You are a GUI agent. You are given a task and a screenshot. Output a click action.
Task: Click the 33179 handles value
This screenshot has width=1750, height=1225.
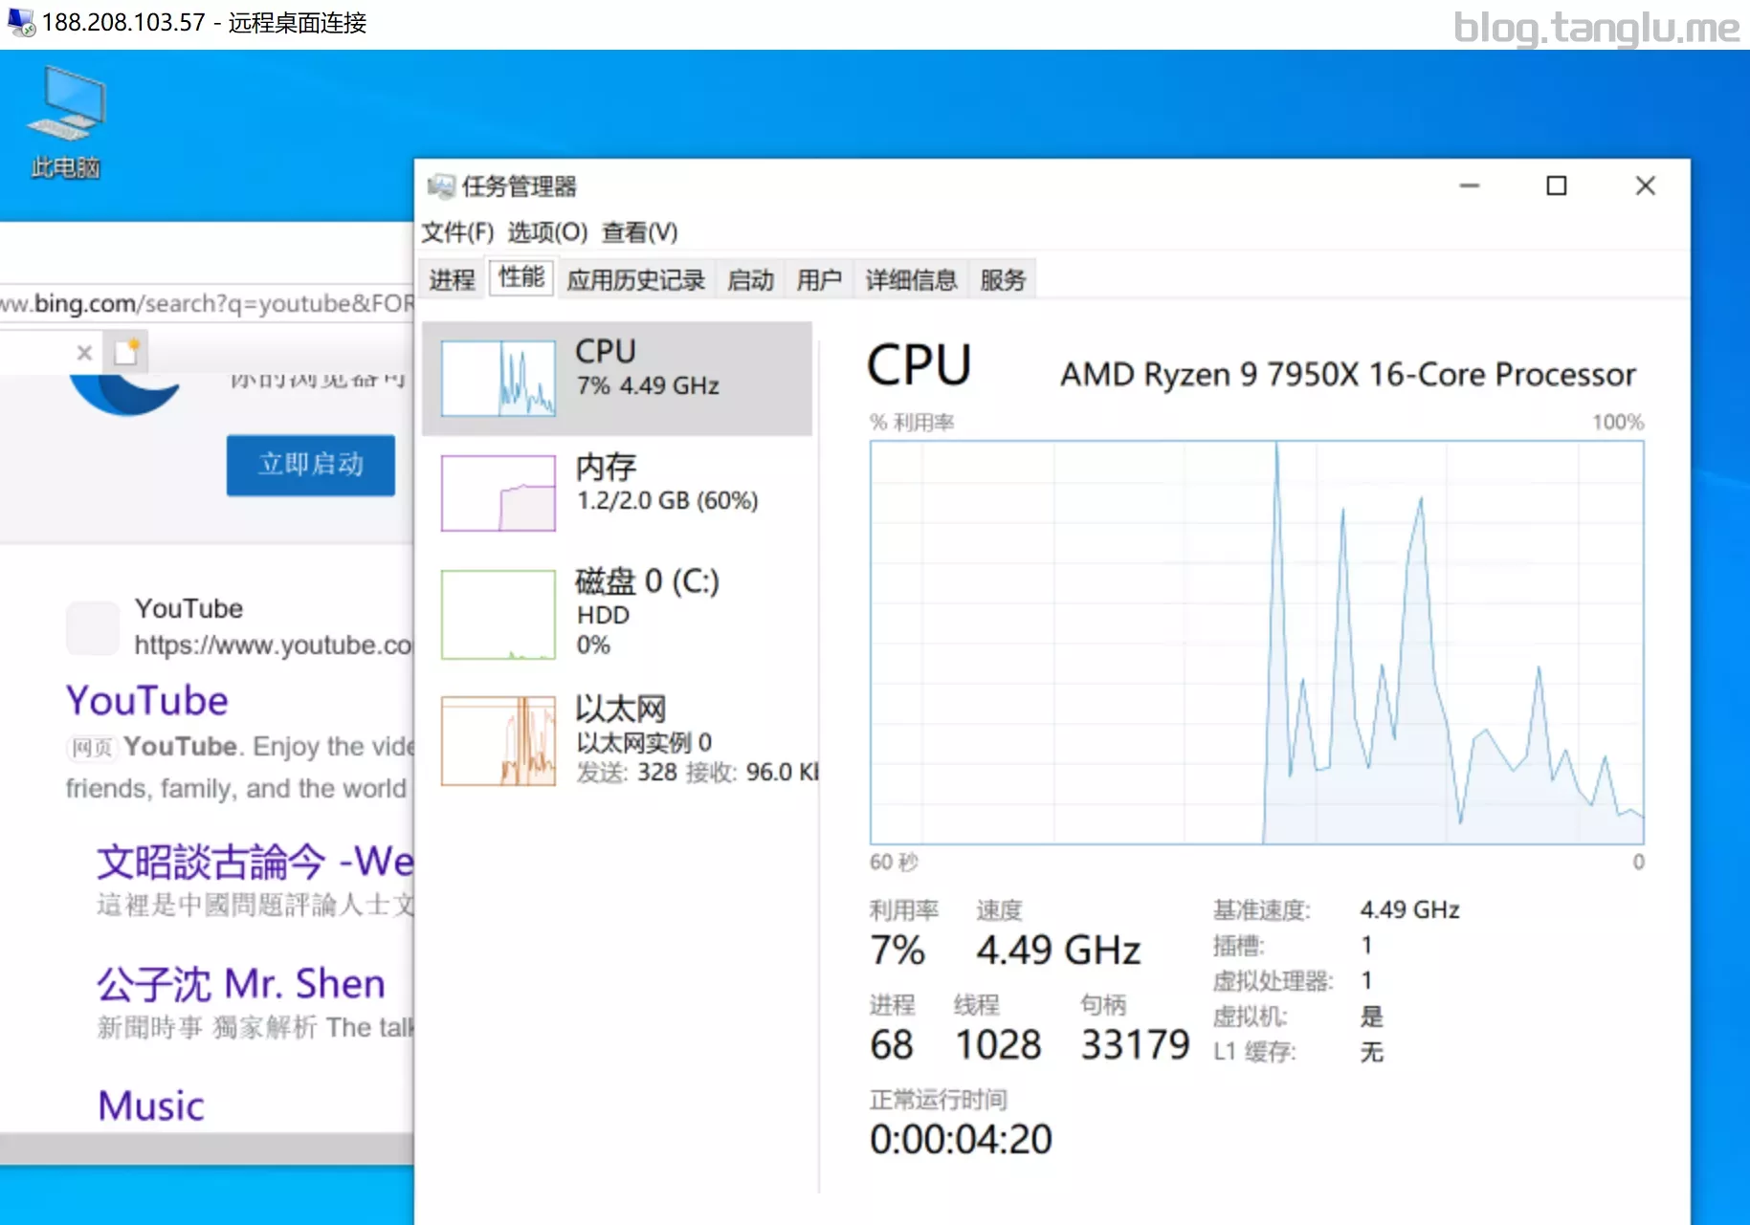coord(1135,1044)
